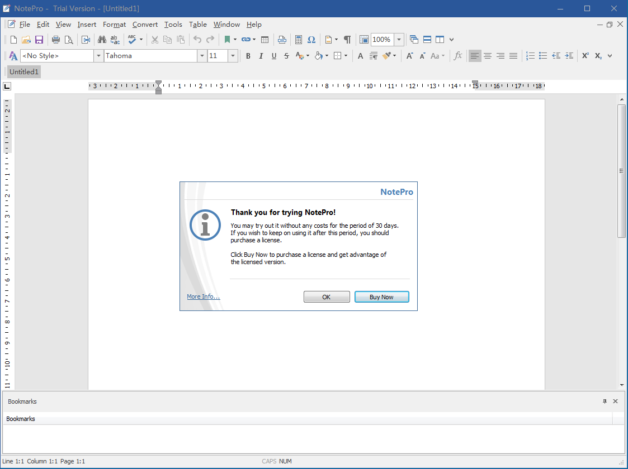This screenshot has height=469, width=628.
Task: Open the font size 11 dropdown
Action: 233,56
